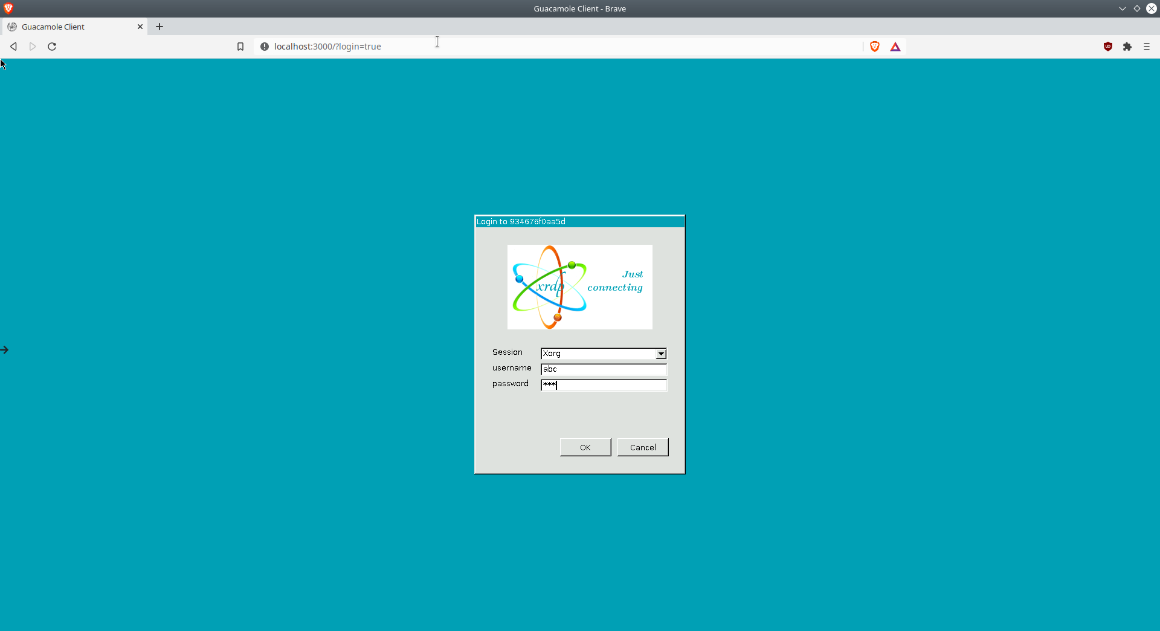Click the Session label

click(x=507, y=352)
